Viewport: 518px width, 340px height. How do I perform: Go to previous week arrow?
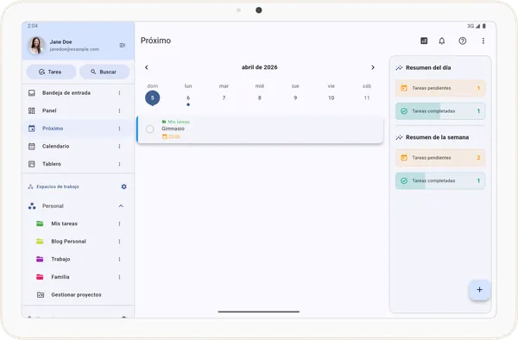click(147, 67)
